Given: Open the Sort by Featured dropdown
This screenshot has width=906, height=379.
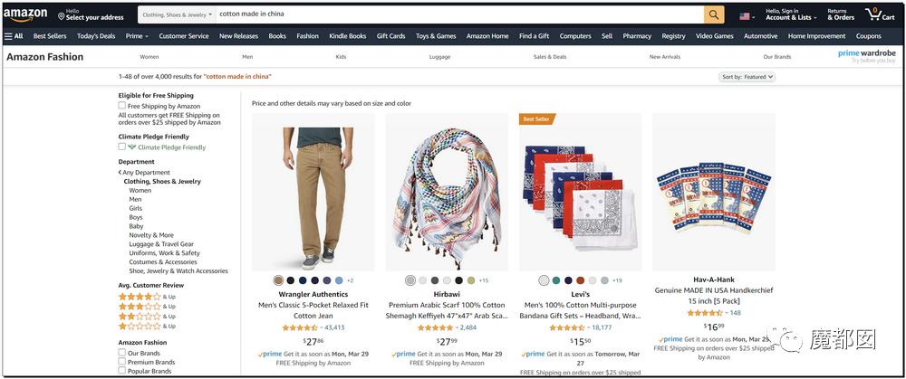Looking at the screenshot, I should point(748,77).
